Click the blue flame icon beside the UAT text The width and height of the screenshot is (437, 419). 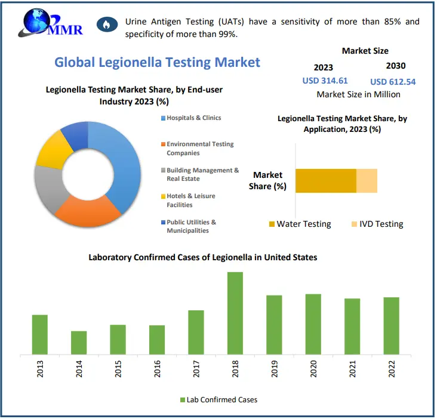pos(107,25)
